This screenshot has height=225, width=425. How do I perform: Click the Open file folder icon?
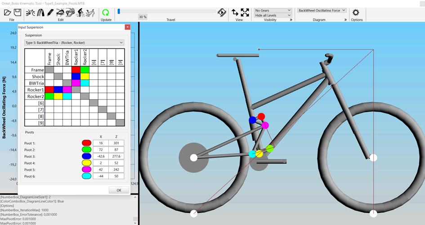coord(7,13)
